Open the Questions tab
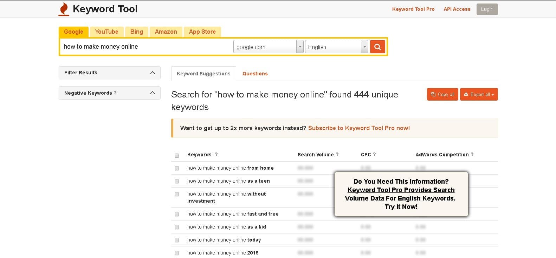The height and width of the screenshot is (258, 556). coord(255,74)
